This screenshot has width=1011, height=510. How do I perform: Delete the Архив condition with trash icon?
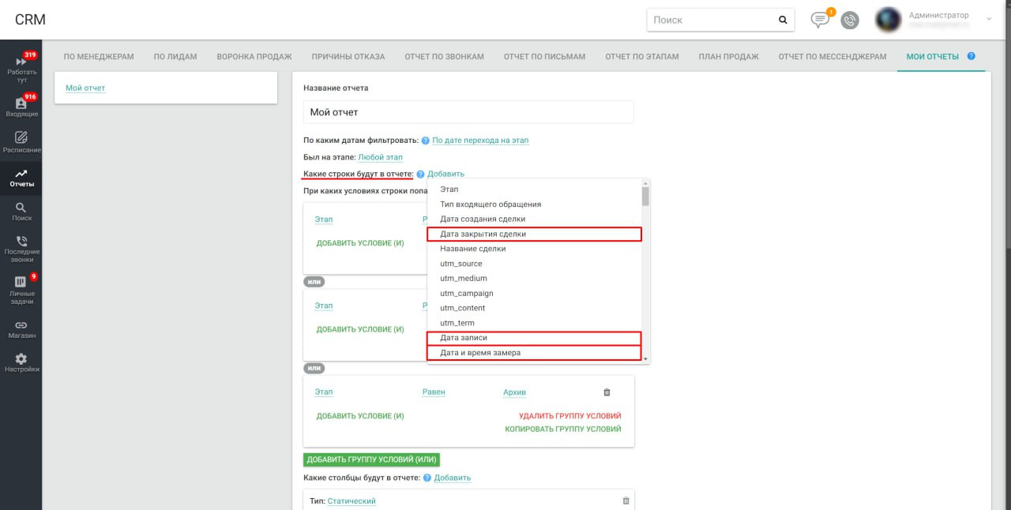click(607, 392)
